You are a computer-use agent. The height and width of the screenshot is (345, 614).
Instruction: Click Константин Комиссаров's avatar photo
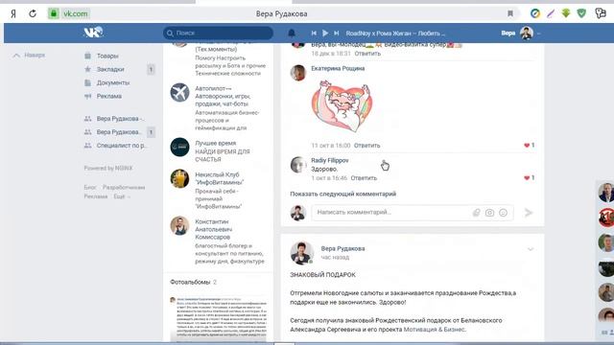coord(179,226)
